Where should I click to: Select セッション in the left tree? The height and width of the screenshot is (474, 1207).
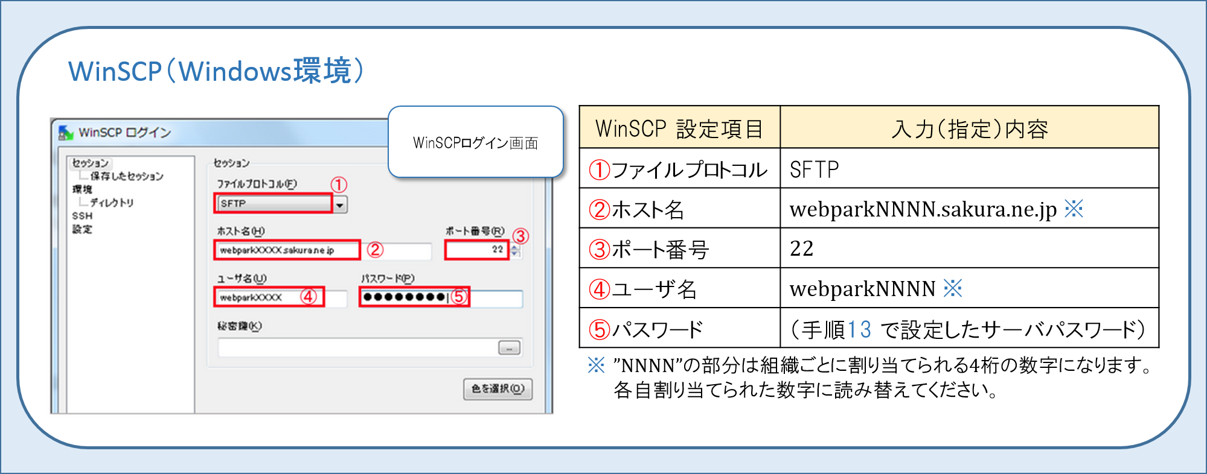click(x=90, y=163)
